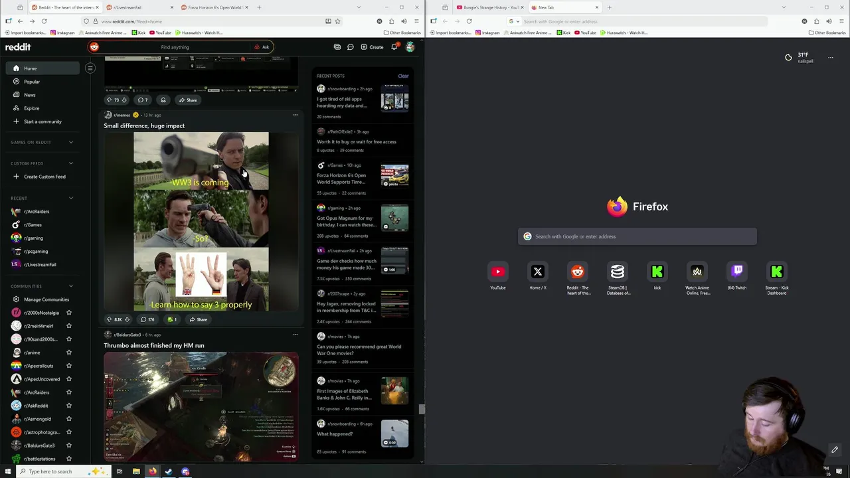
Task: Open YouTube shortcut tile on Firefox new tab
Action: (498, 276)
